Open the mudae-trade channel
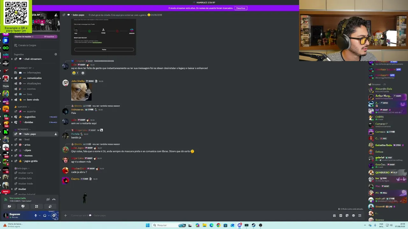This screenshot has width=408, height=229. (35, 184)
